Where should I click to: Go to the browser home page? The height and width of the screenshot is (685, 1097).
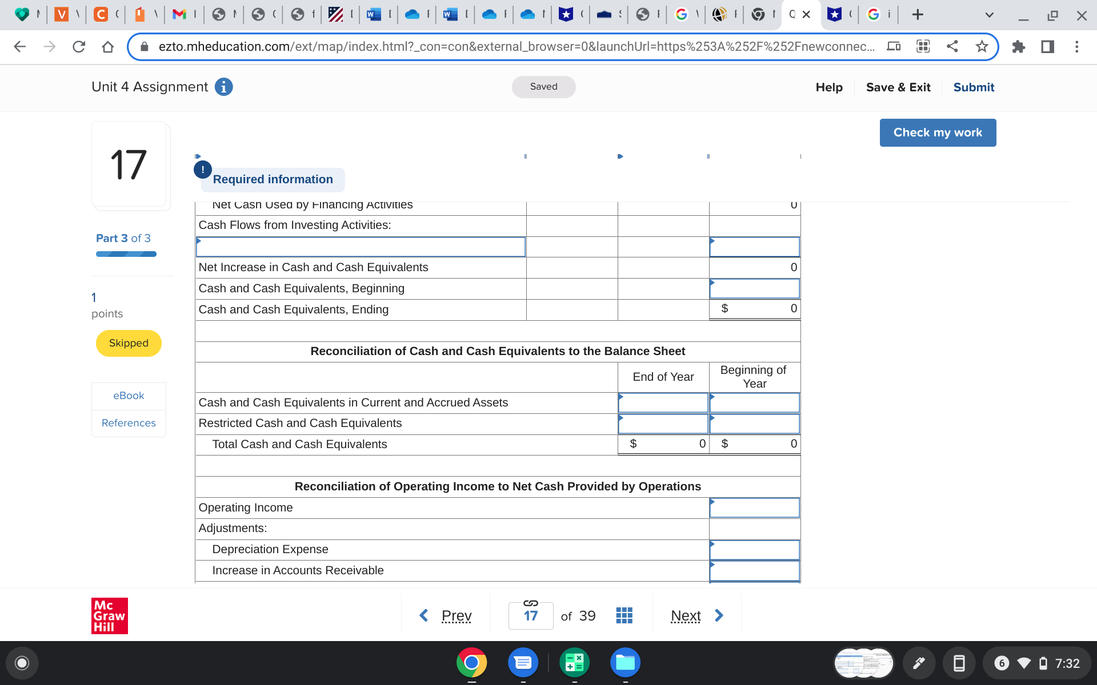tap(107, 47)
